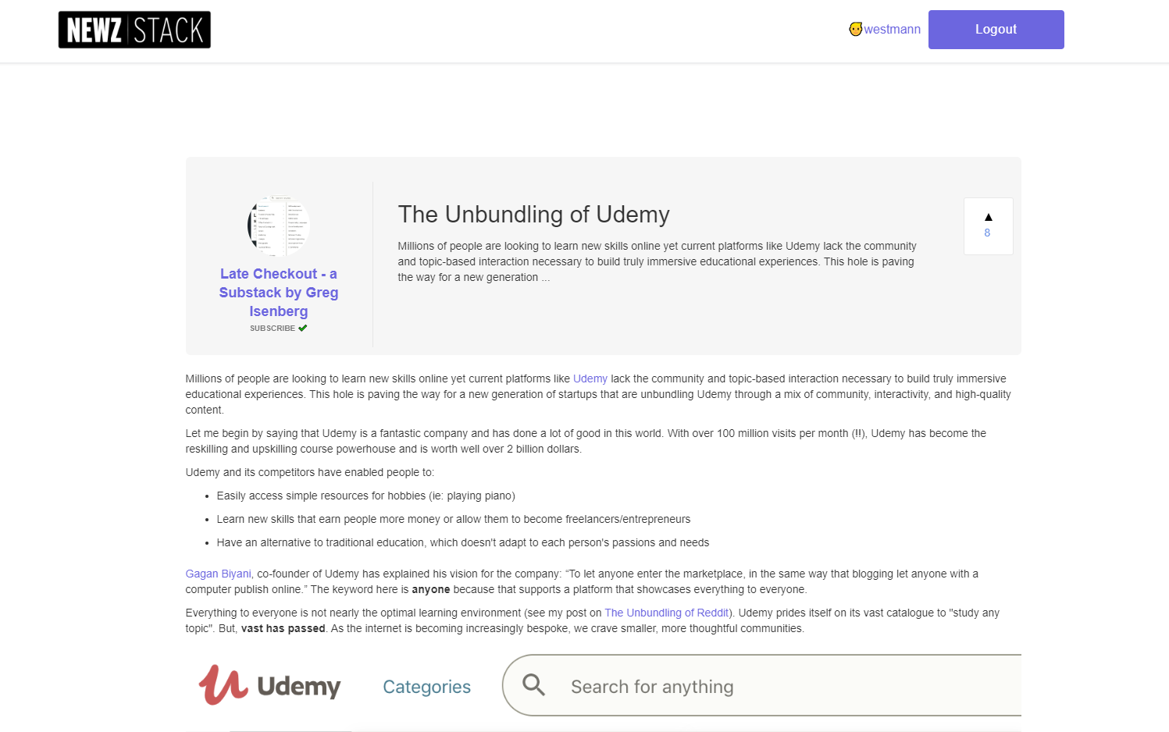Visit 'Late Checkout - a Substack by Greg Isenberg'
Viewport: 1169px width, 732px height.
point(278,293)
